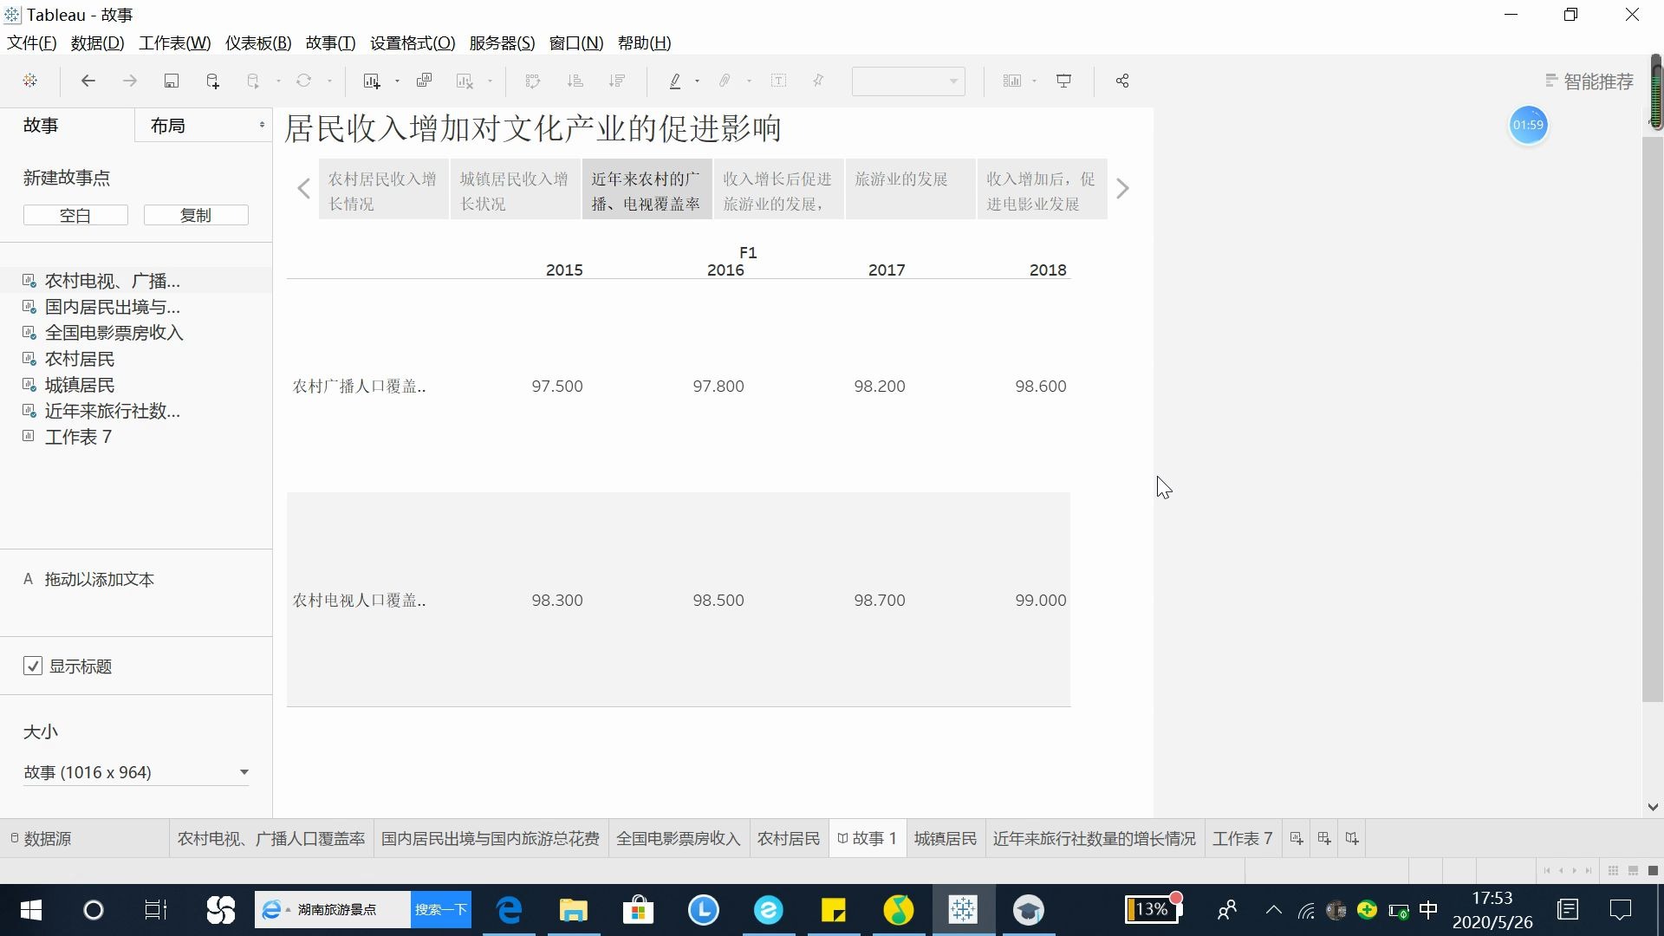Viewport: 1664px width, 936px height.
Task: Open the 文件(F) menu
Action: 32,42
